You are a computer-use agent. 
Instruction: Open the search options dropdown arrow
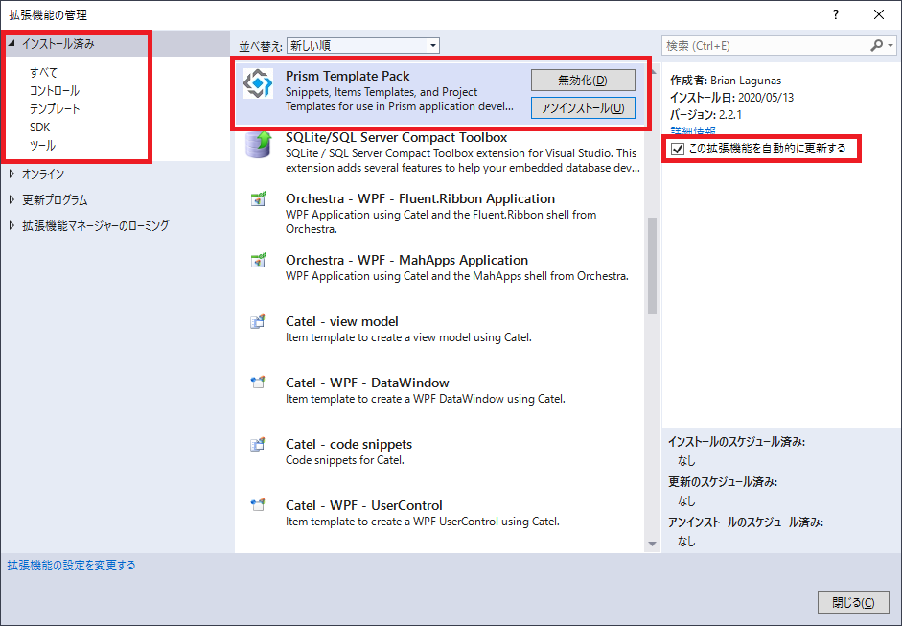[x=890, y=45]
